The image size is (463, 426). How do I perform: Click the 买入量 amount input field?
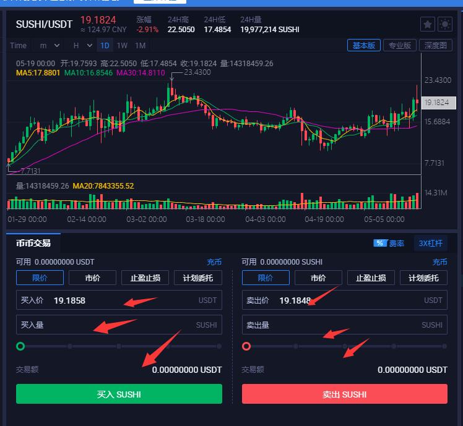(x=119, y=325)
